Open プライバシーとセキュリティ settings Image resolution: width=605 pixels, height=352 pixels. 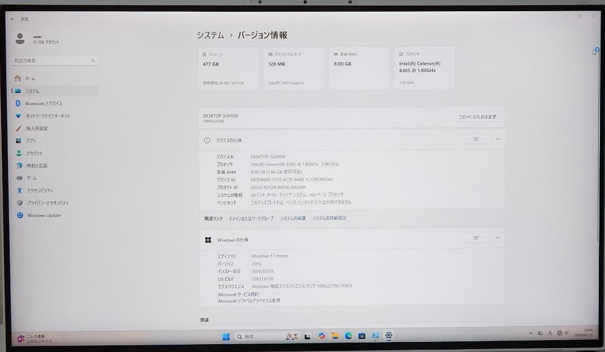(x=45, y=202)
